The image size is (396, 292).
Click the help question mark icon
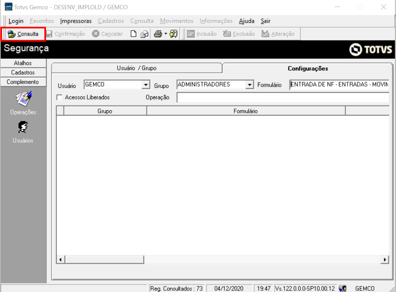[173, 34]
